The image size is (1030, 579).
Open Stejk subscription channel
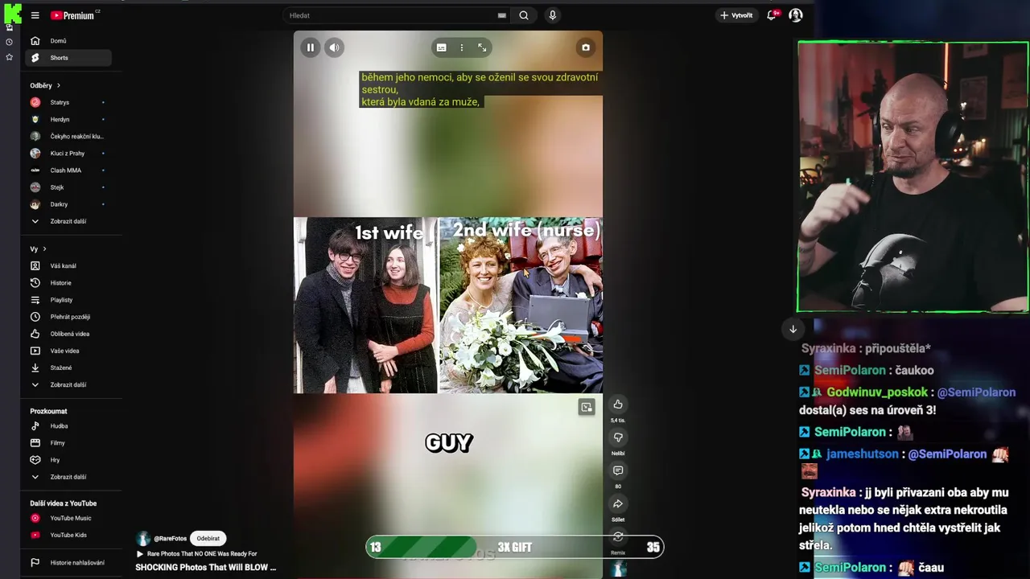70,187
